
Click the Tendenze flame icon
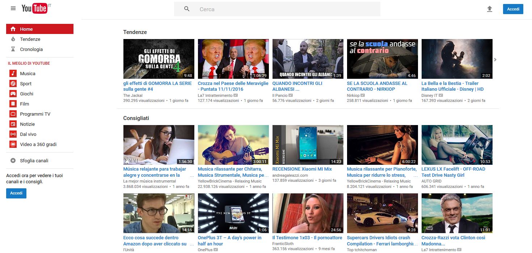[x=13, y=39]
